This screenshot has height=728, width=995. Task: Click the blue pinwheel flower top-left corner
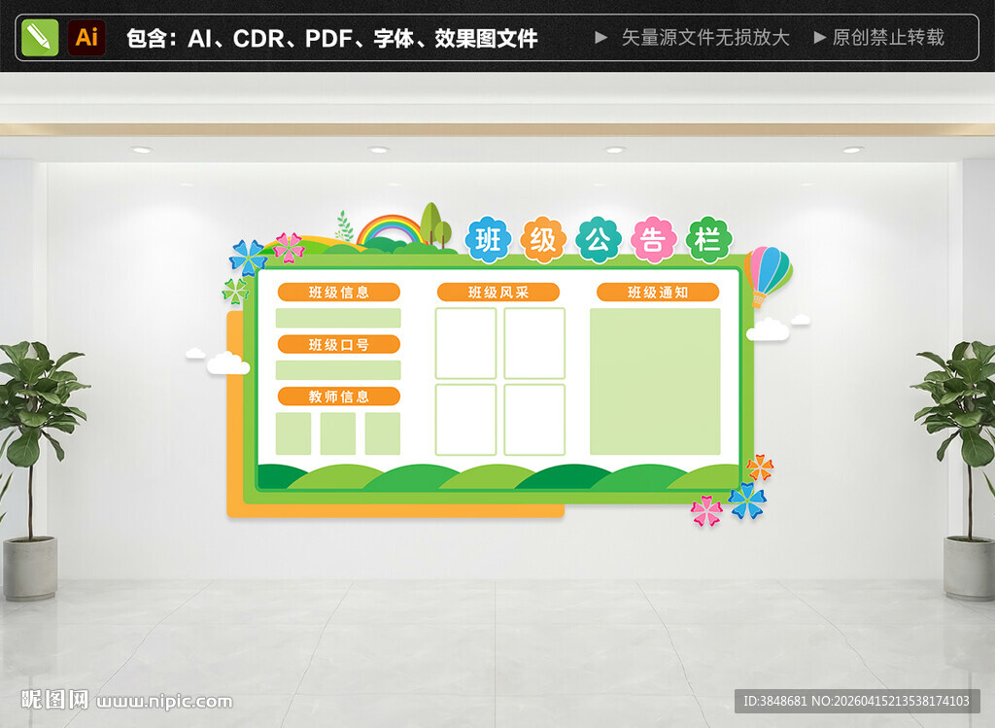click(251, 256)
